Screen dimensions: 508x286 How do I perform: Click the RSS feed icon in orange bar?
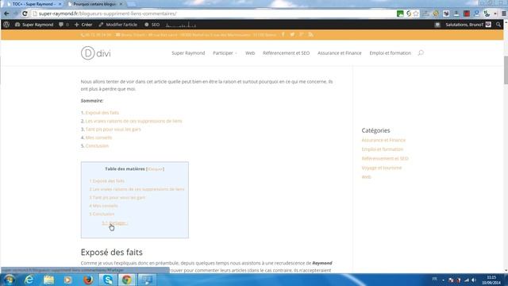tap(311, 34)
